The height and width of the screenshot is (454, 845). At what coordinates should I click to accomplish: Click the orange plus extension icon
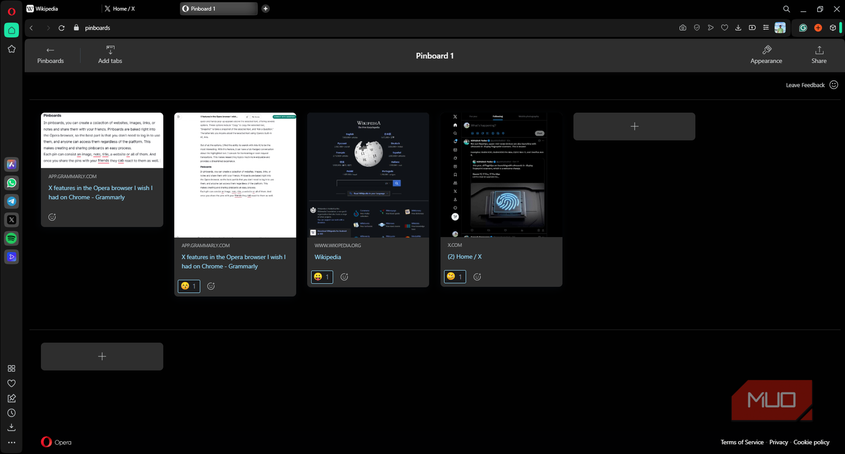click(x=818, y=28)
